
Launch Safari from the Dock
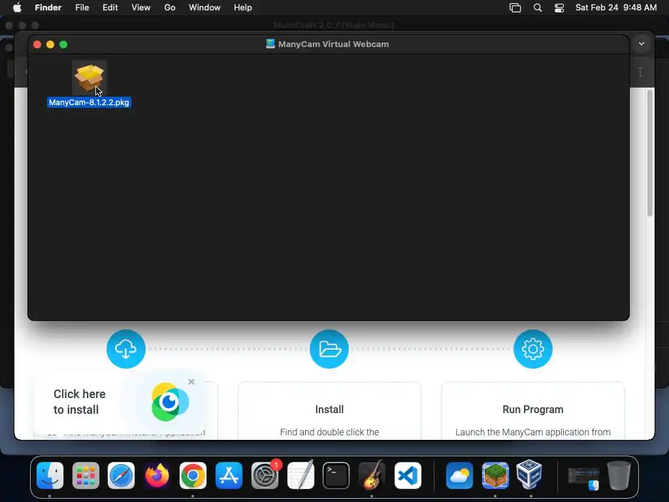click(121, 475)
